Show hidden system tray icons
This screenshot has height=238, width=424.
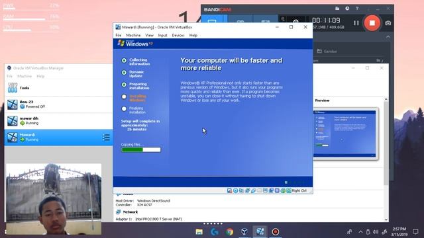360,232
